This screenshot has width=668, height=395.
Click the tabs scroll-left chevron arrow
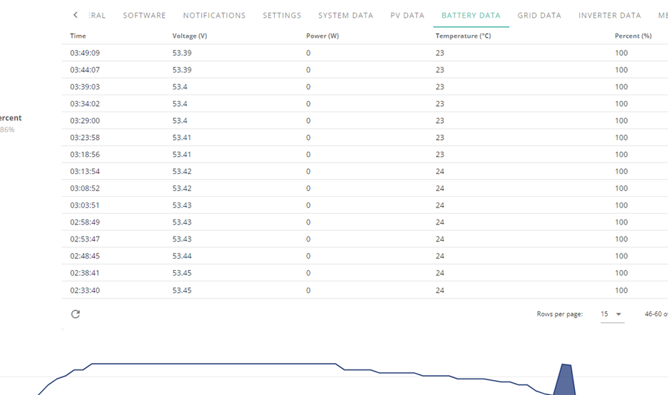(x=75, y=15)
